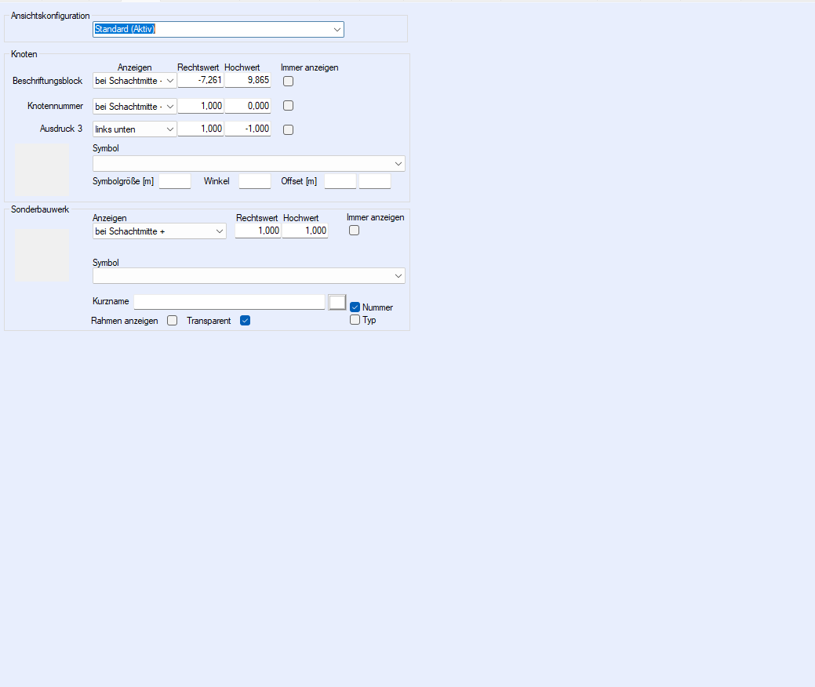The height and width of the screenshot is (687, 815).
Task: Check Immer anzeigen for Knotennummer row
Action: click(288, 106)
